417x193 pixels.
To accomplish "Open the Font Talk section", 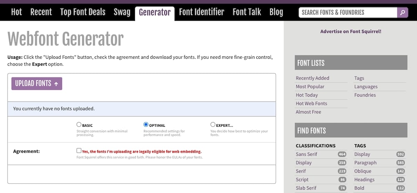I will [x=246, y=12].
